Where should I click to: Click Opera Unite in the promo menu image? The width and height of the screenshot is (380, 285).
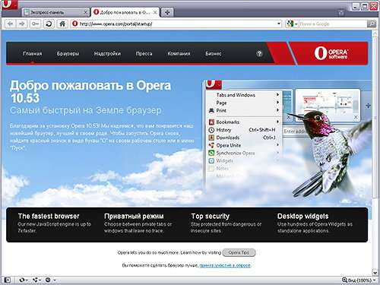228,145
